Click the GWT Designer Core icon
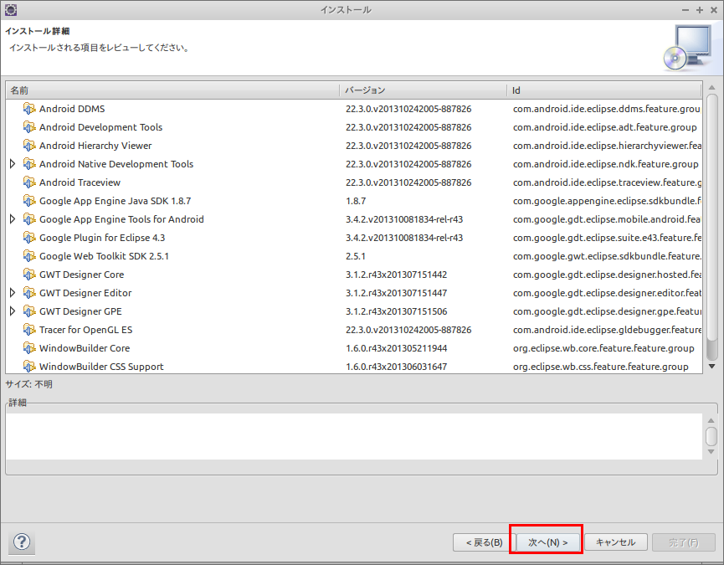The width and height of the screenshot is (724, 565). tap(29, 275)
